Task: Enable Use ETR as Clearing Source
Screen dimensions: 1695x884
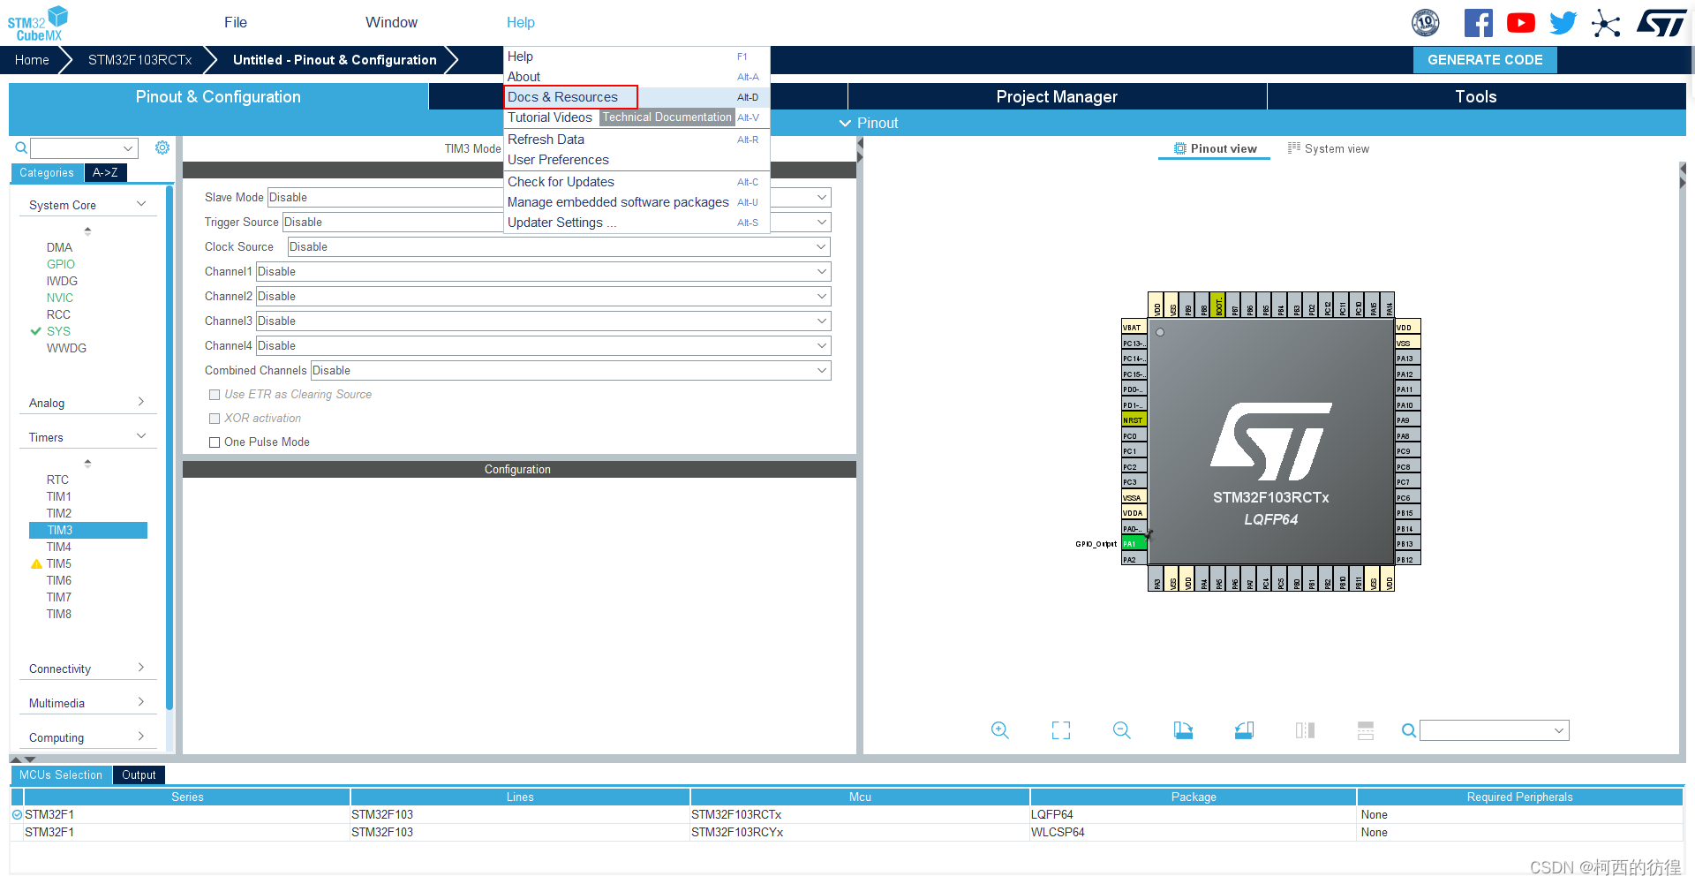Action: click(215, 395)
